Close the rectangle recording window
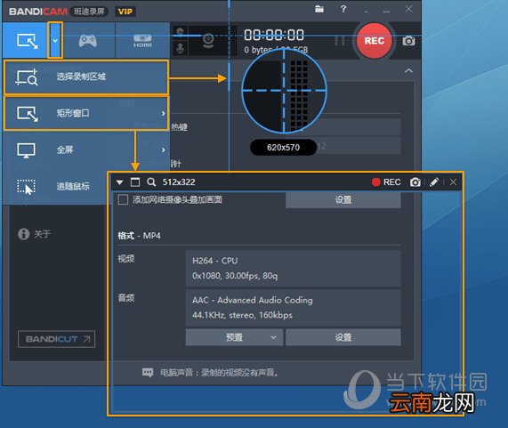This screenshot has width=508, height=428. [x=453, y=182]
